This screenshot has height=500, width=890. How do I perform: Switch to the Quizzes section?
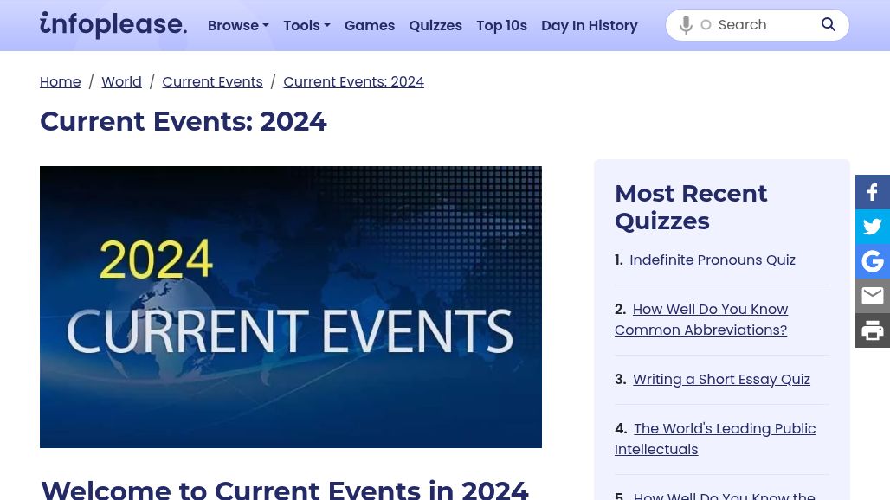[x=435, y=25]
